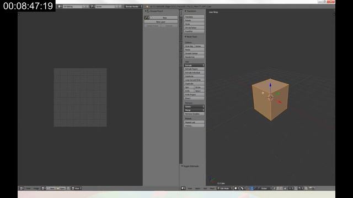
Task: Click the scene browse icon
Action: tap(92, 7)
